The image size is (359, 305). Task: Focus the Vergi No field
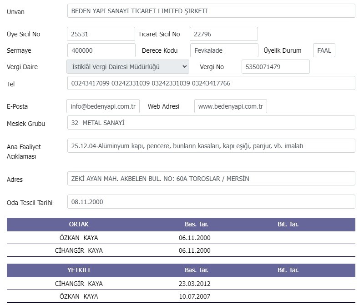[276, 66]
